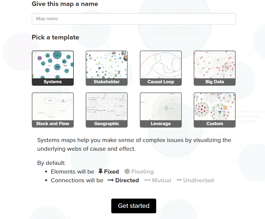Set elements to Fixed
The height and width of the screenshot is (219, 265).
111,172
